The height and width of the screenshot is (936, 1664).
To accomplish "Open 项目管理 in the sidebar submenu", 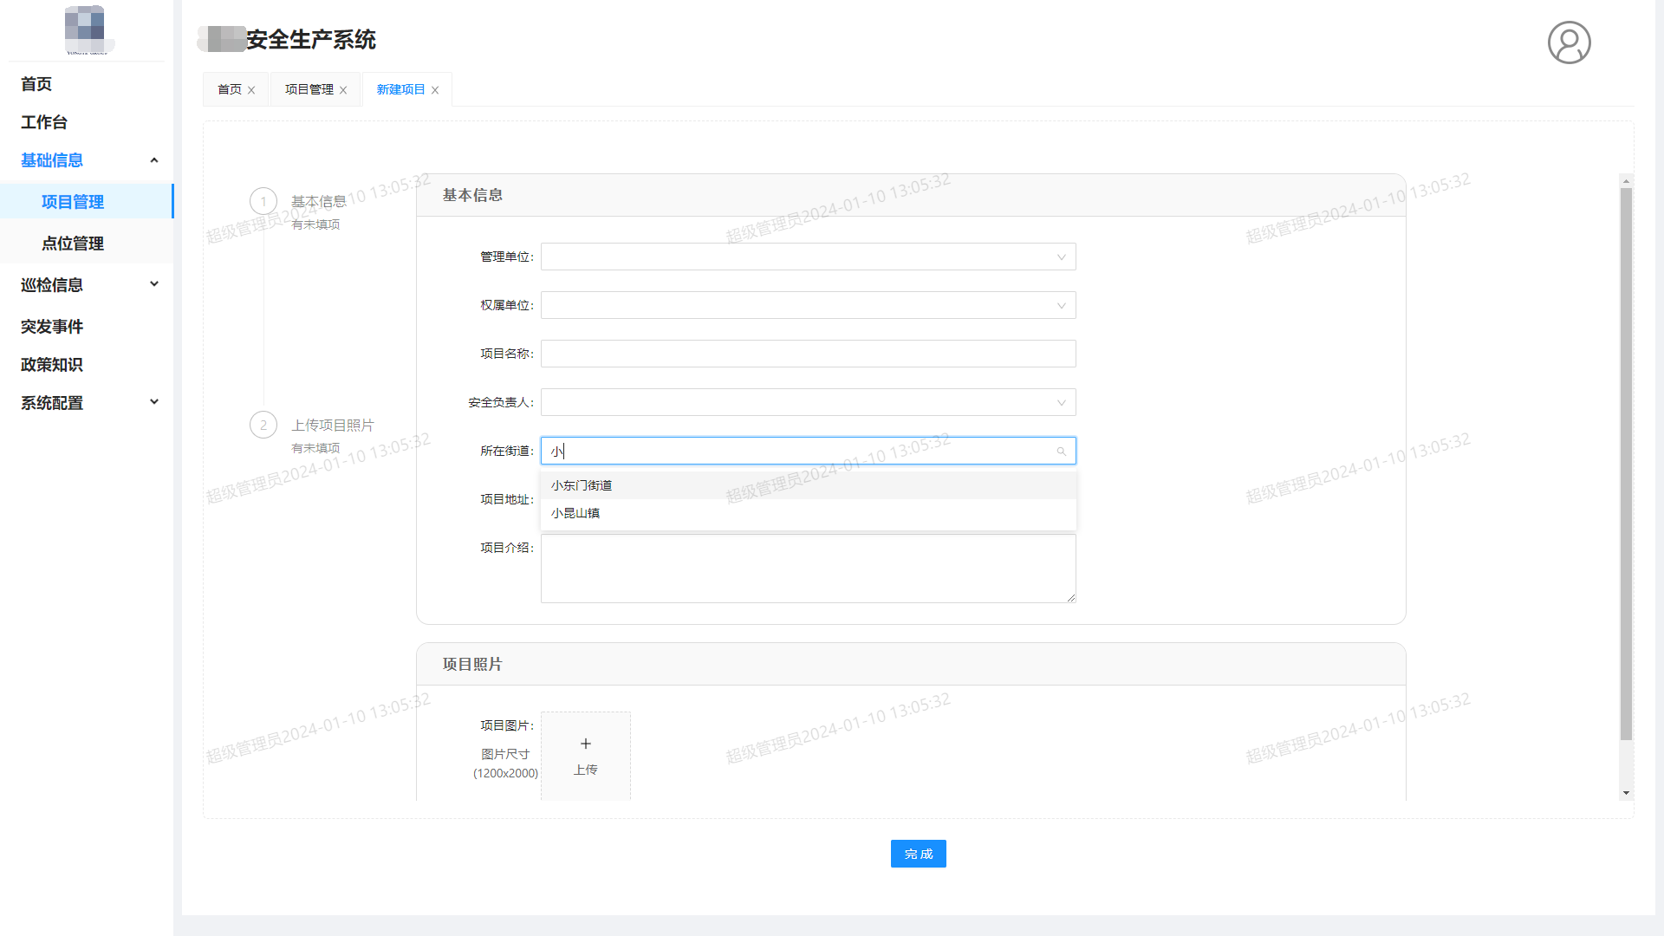I will click(x=87, y=202).
